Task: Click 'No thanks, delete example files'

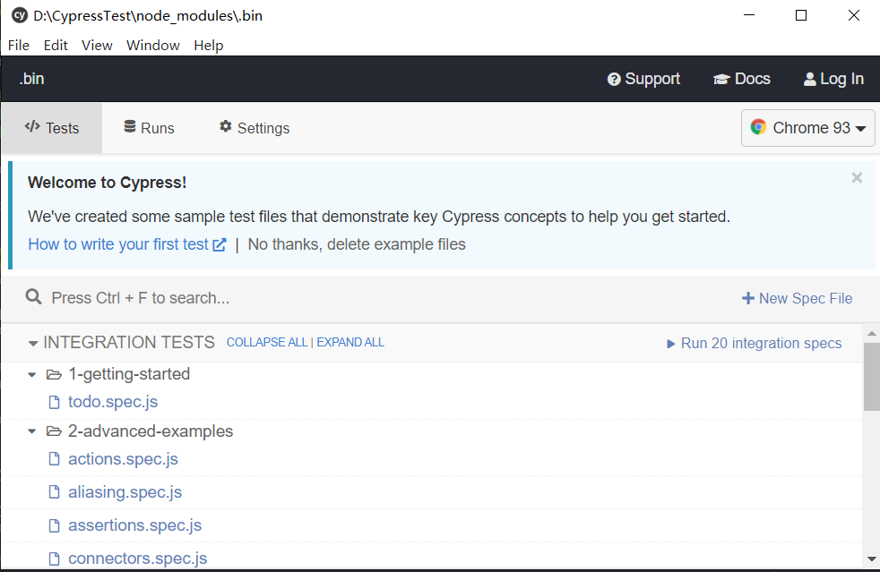Action: 357,244
